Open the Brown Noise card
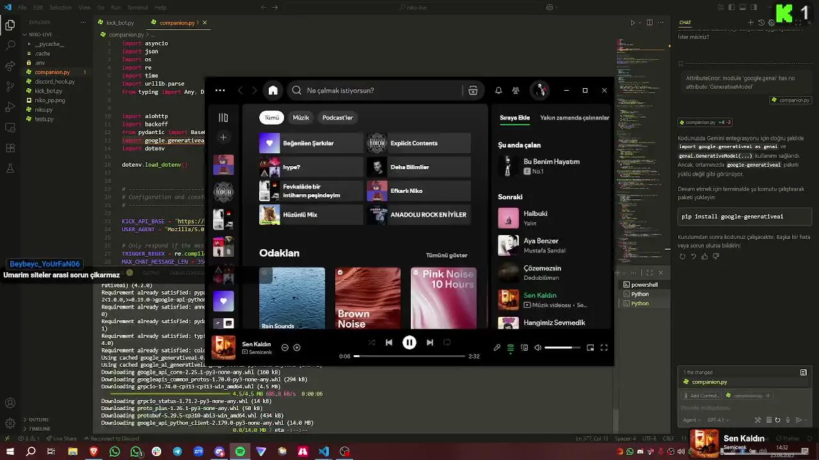 pyautogui.click(x=368, y=298)
